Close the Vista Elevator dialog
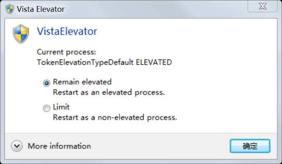This screenshot has height=164, width=282. (x=263, y=7)
